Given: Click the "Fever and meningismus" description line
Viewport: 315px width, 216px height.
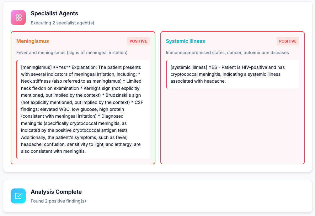Looking at the screenshot, I should 72,53.
